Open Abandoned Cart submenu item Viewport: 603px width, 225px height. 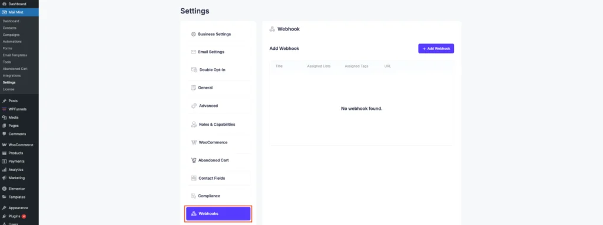[x=15, y=69]
